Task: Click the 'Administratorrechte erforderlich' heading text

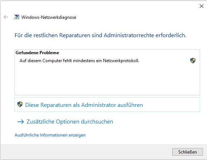Action: [145, 35]
